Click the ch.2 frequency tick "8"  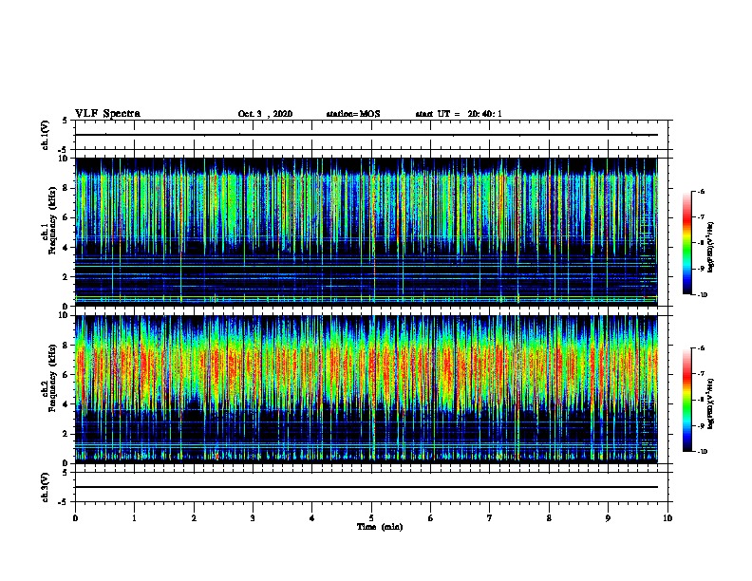tap(66, 346)
